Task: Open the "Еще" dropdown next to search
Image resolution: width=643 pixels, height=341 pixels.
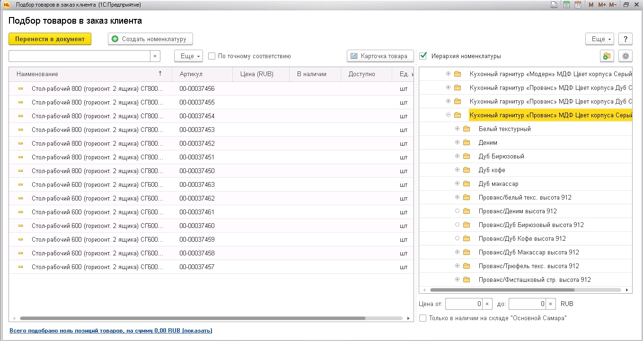Action: pyautogui.click(x=188, y=56)
